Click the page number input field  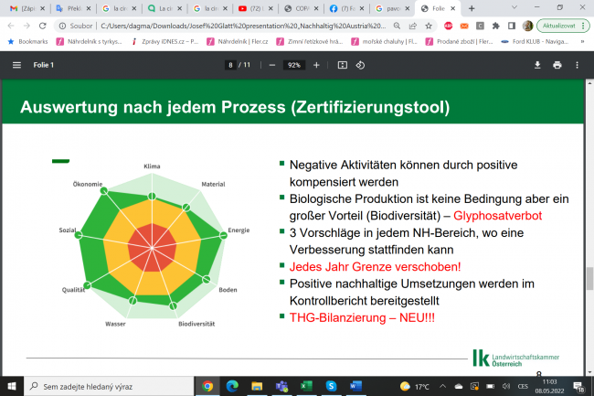click(230, 65)
